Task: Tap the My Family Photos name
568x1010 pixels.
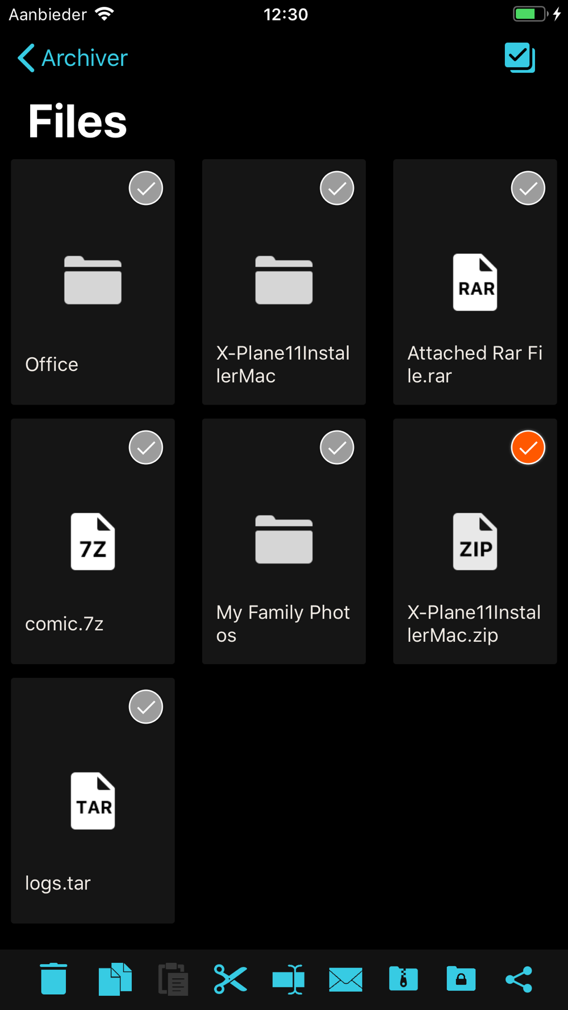Action: pos(283,624)
